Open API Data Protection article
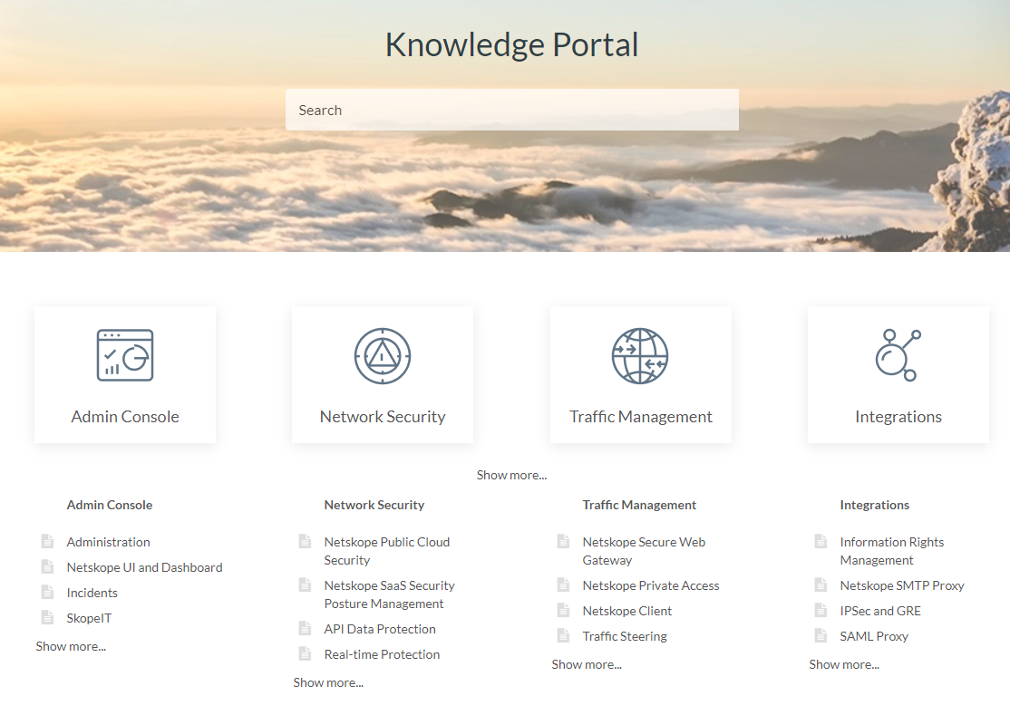 (x=380, y=629)
